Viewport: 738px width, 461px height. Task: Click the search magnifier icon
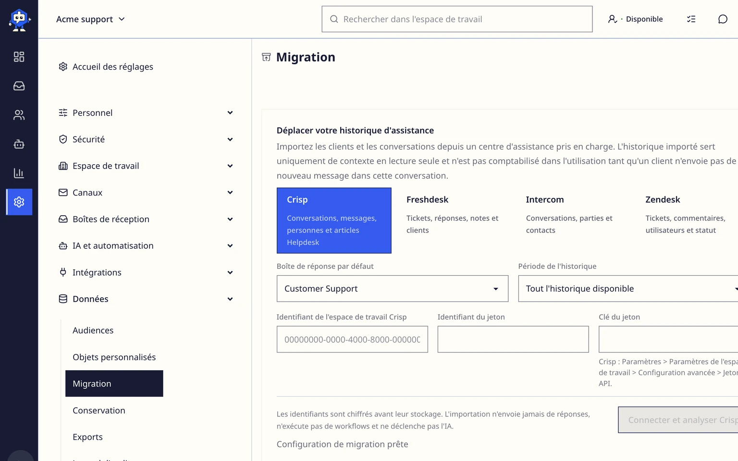click(x=334, y=19)
